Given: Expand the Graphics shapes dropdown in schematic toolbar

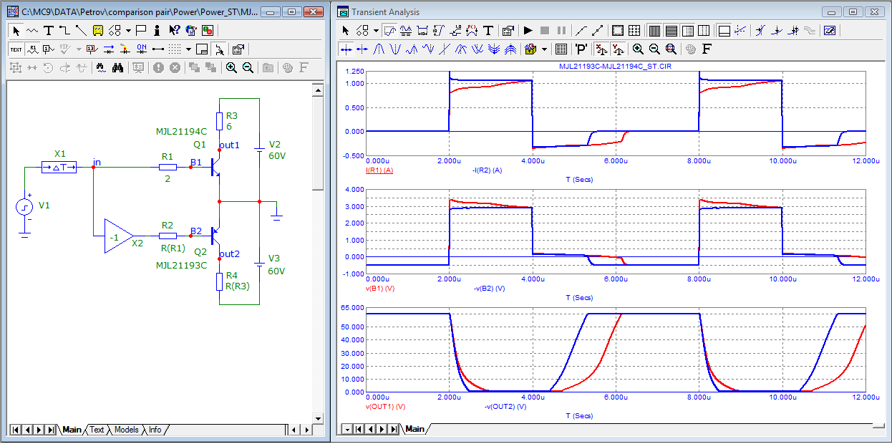Looking at the screenshot, I should 128,32.
